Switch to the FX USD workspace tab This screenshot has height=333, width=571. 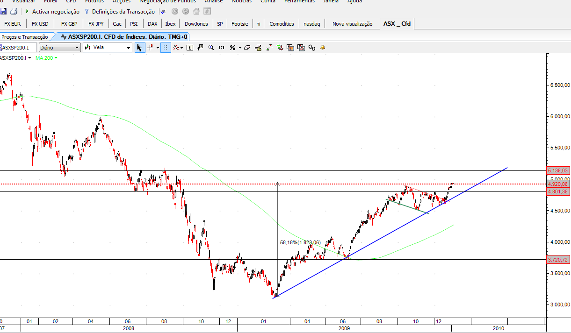pos(40,24)
